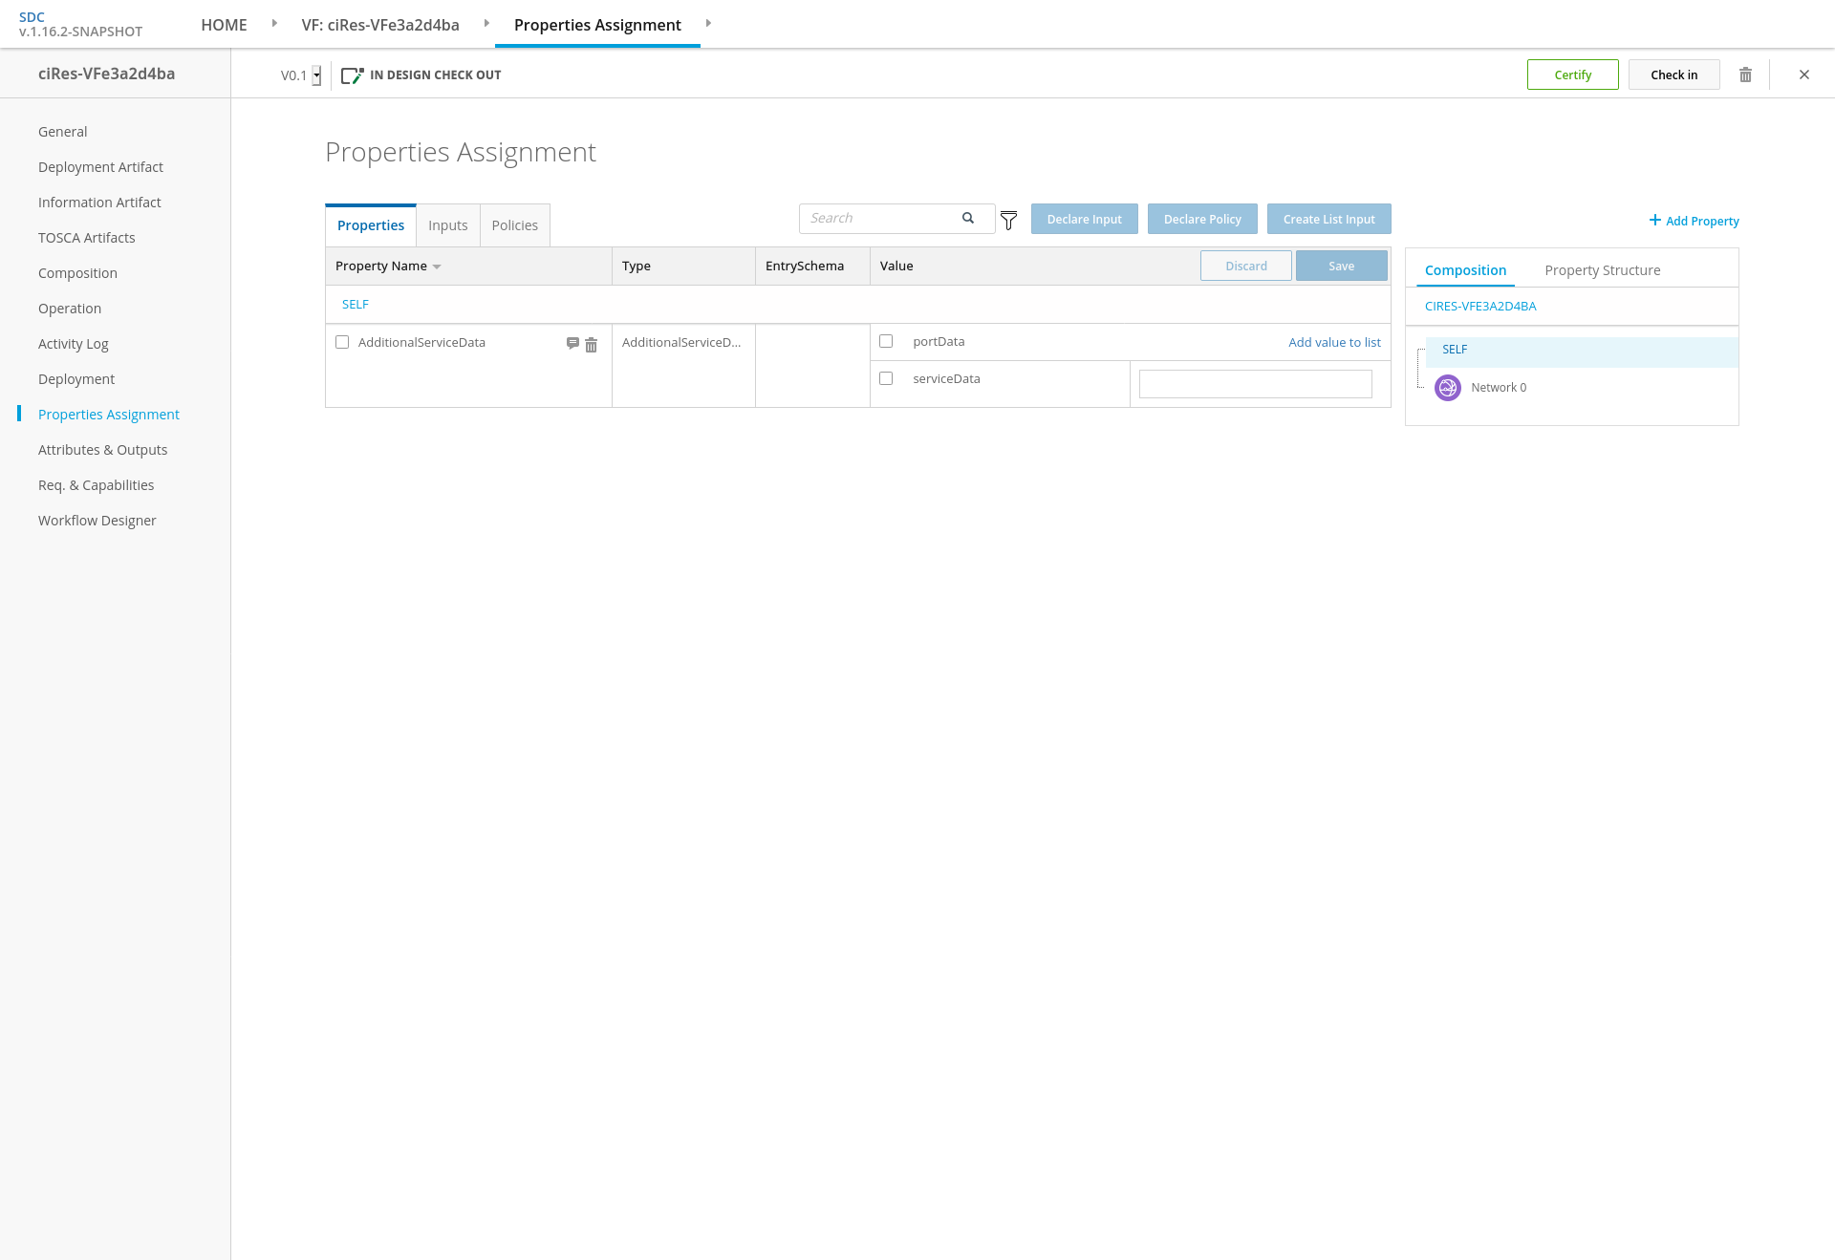The height and width of the screenshot is (1260, 1835).
Task: Select SELF in the composition tree
Action: tap(1454, 350)
